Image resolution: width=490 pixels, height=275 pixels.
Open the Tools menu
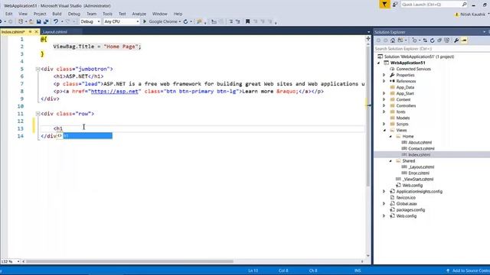[107, 14]
